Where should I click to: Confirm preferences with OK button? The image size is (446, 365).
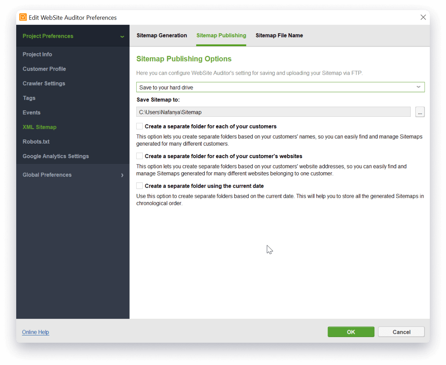351,332
